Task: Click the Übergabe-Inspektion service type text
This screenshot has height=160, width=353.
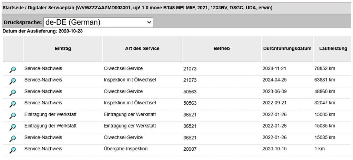Action: 125,149
